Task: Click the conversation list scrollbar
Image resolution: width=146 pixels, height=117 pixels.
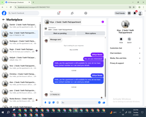Action: [40, 44]
